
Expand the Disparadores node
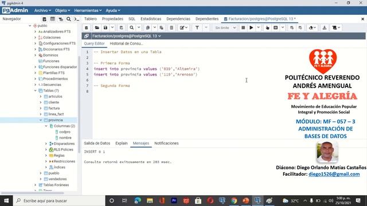click(46, 144)
